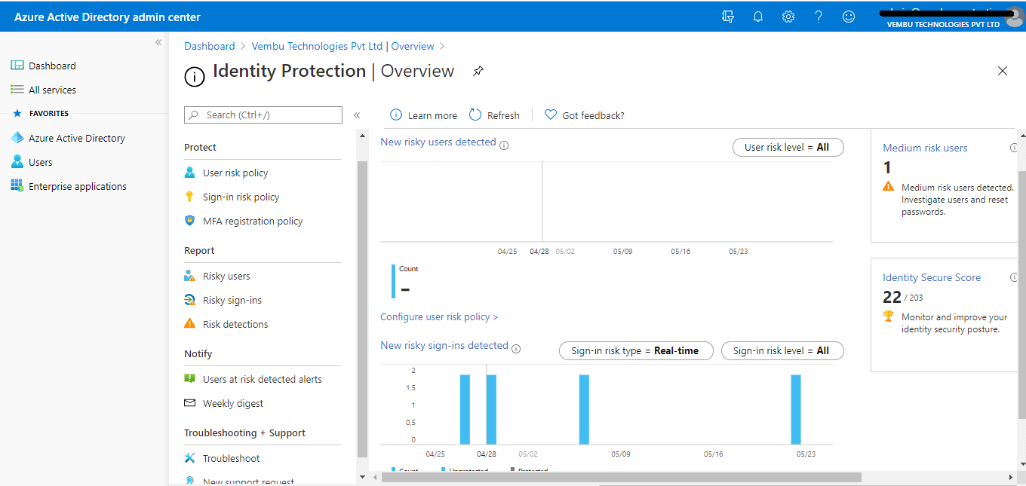
Task: Open Users at risk detected alerts
Action: 261,379
